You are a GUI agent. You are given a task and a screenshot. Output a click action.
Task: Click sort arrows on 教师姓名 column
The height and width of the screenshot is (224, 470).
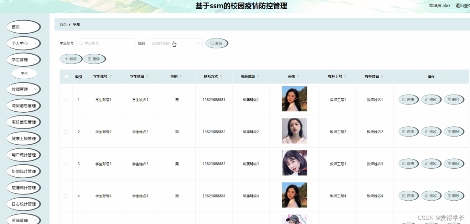coord(382,77)
